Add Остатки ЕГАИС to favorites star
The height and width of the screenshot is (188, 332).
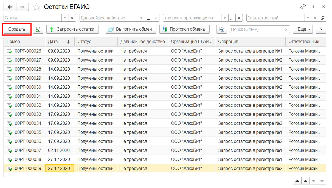tap(36, 7)
